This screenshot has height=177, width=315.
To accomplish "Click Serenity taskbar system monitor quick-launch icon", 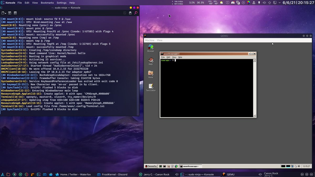I will [x=160, y=166].
